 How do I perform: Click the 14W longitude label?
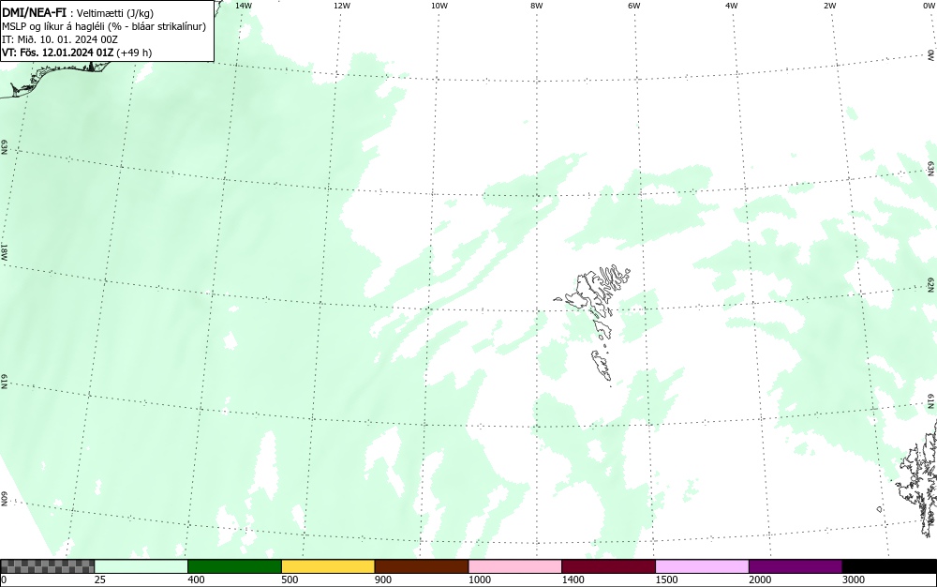pyautogui.click(x=244, y=6)
